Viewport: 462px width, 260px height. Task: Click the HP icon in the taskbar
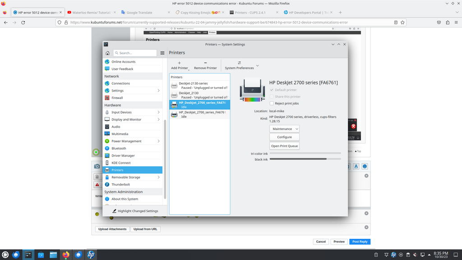pyautogui.click(x=90, y=255)
